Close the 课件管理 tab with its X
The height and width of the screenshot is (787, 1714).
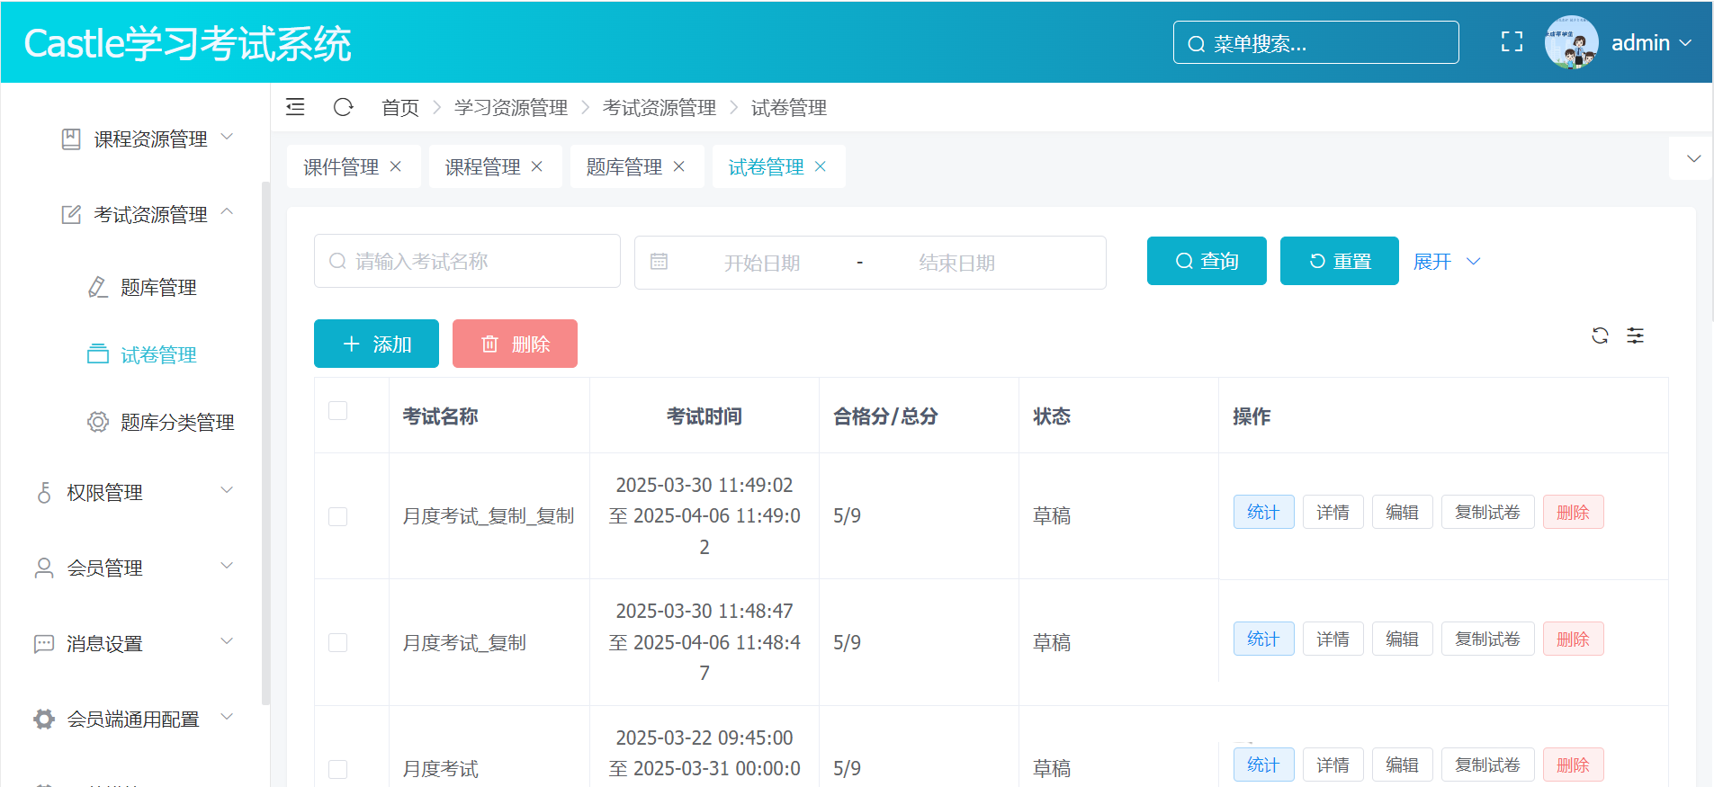396,166
